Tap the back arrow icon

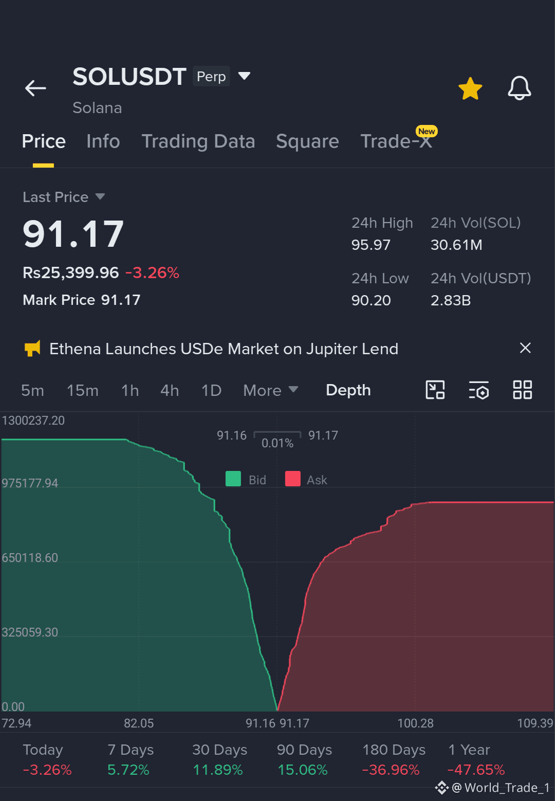[35, 88]
